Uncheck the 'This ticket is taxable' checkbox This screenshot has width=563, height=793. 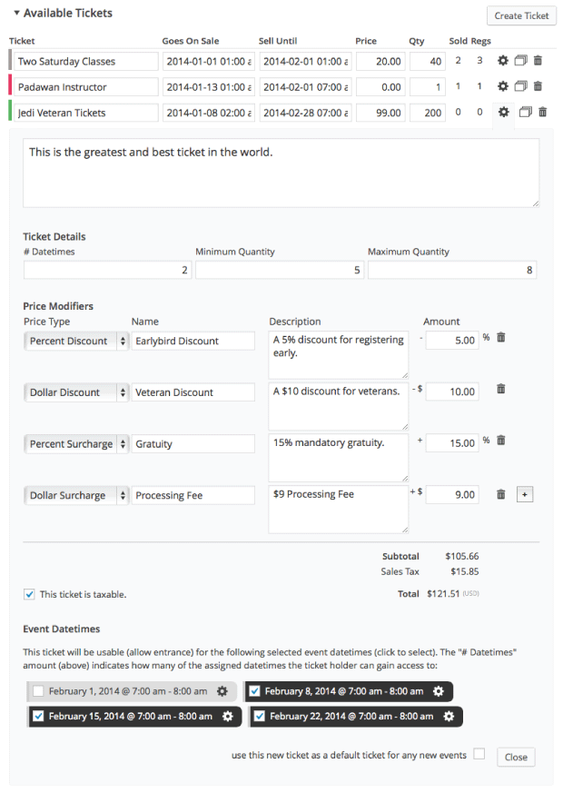pyautogui.click(x=30, y=594)
